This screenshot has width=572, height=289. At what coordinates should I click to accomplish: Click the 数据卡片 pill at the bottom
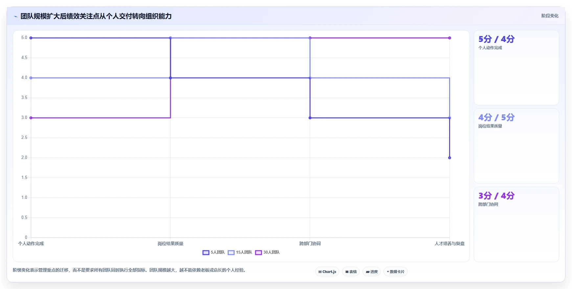click(396, 272)
